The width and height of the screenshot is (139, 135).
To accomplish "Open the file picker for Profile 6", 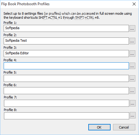I will (132, 91).
